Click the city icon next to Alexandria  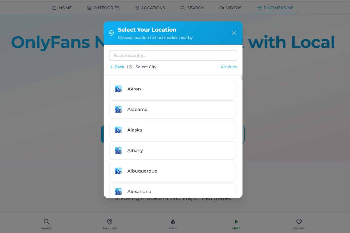[118, 192]
